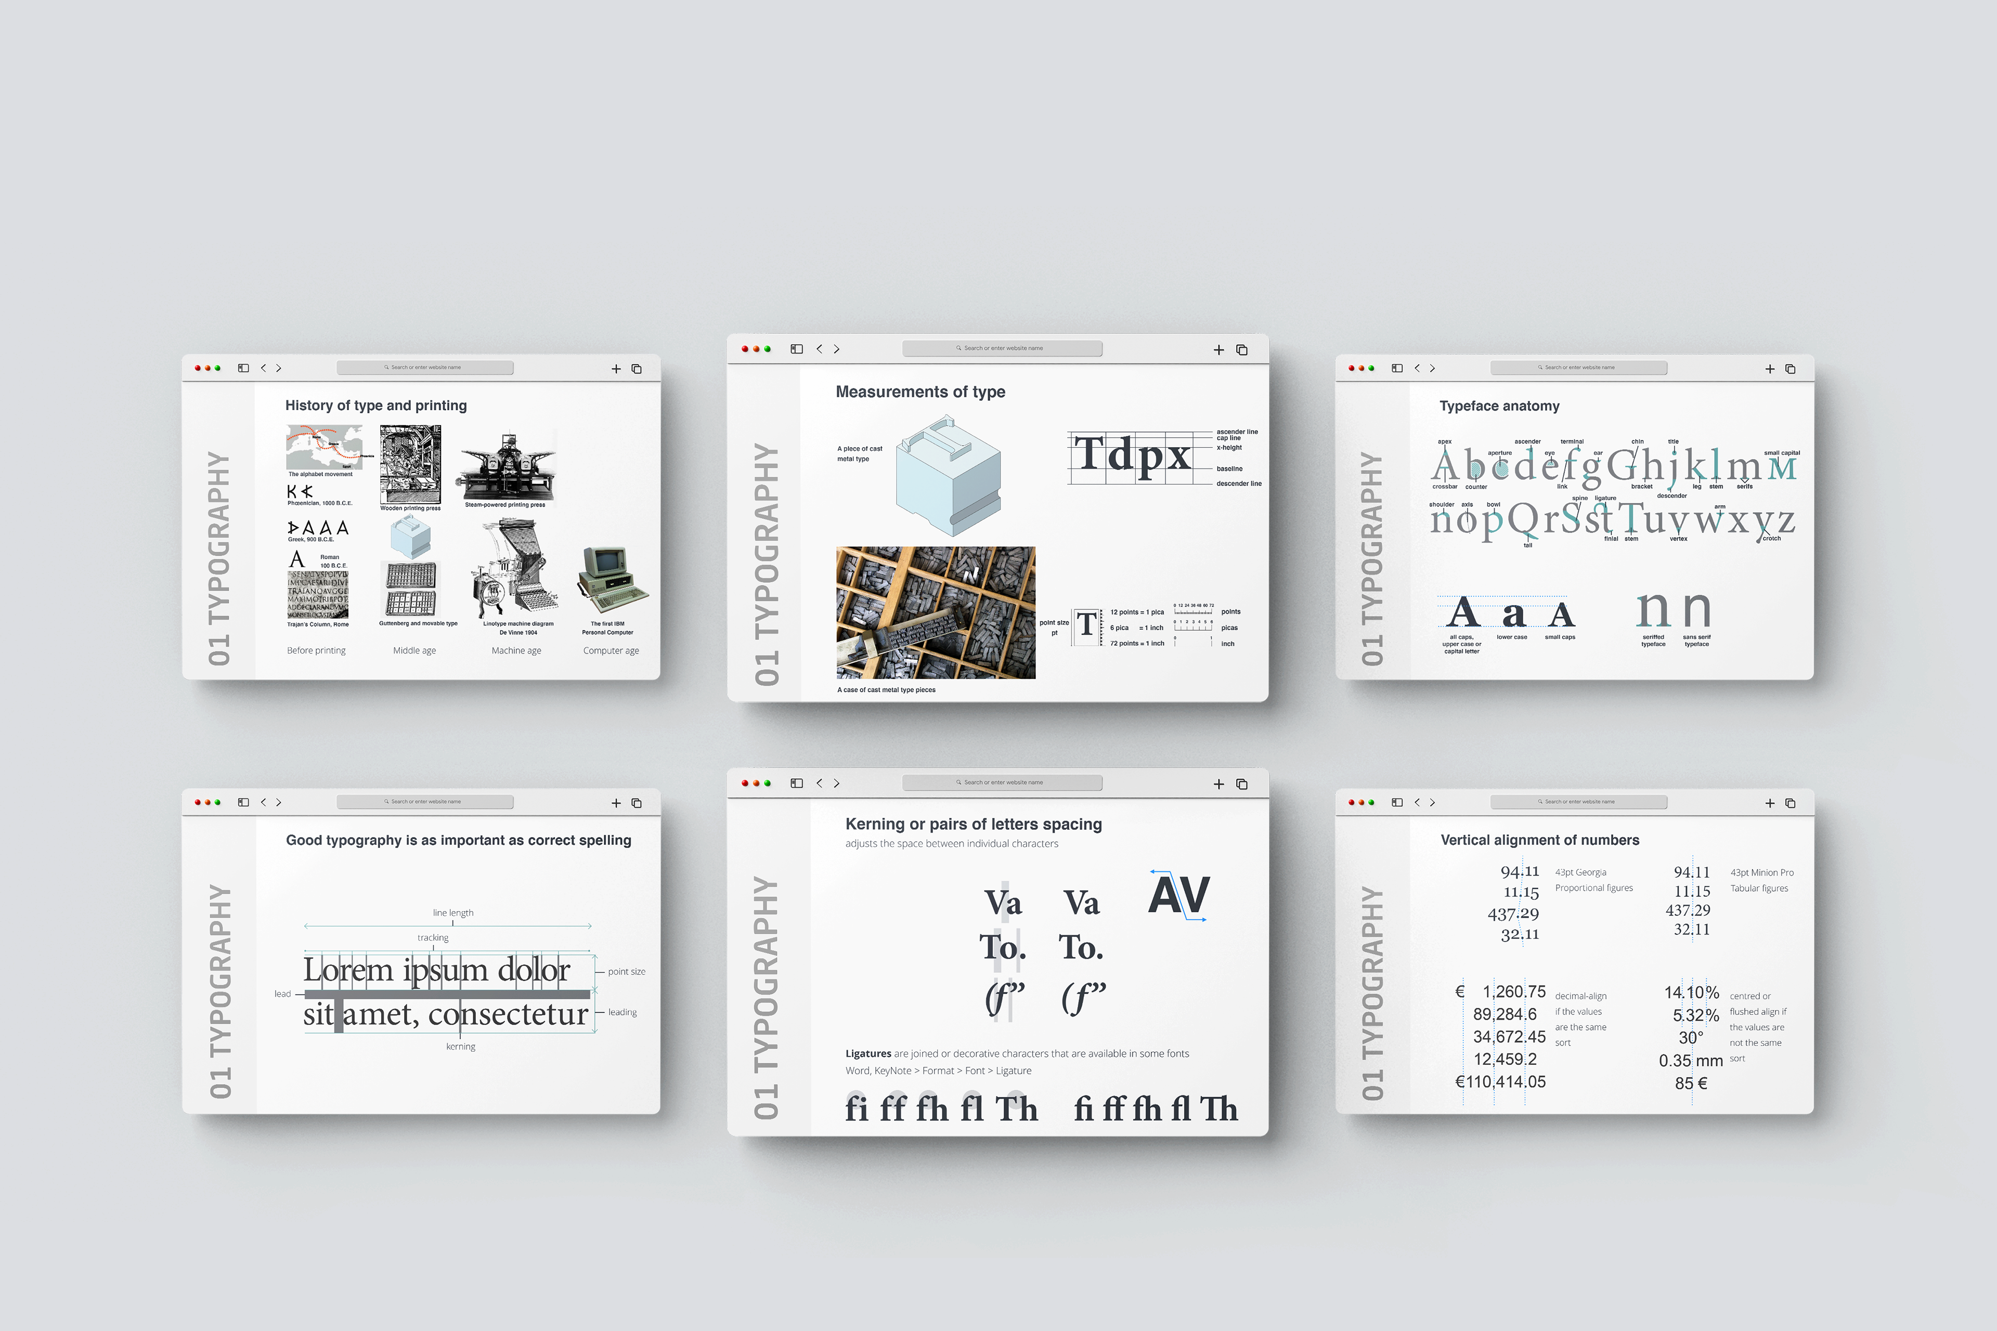This screenshot has height=1331, width=1997.
Task: Click the IBM Personal Computer image
Action: pyautogui.click(x=612, y=580)
